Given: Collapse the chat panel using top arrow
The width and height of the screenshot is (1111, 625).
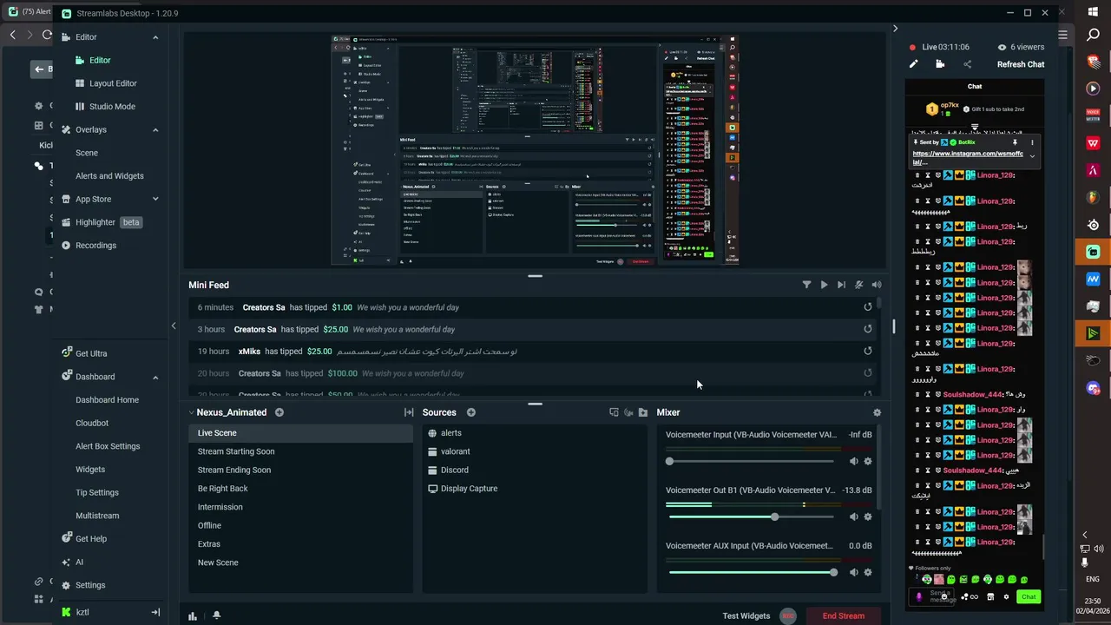Looking at the screenshot, I should [x=895, y=29].
